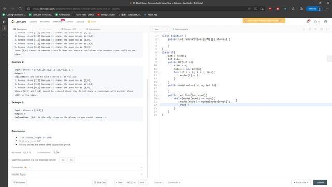Go to previous problem with Prev

119,182
